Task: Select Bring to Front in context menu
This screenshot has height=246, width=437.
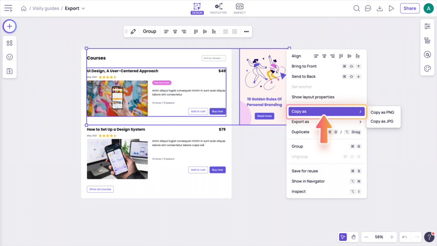Action: point(304,66)
